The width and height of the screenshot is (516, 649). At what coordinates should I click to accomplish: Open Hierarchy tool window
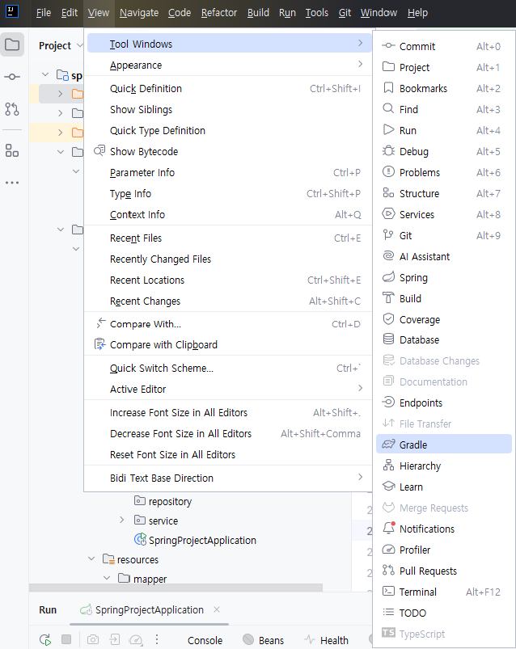444,466
